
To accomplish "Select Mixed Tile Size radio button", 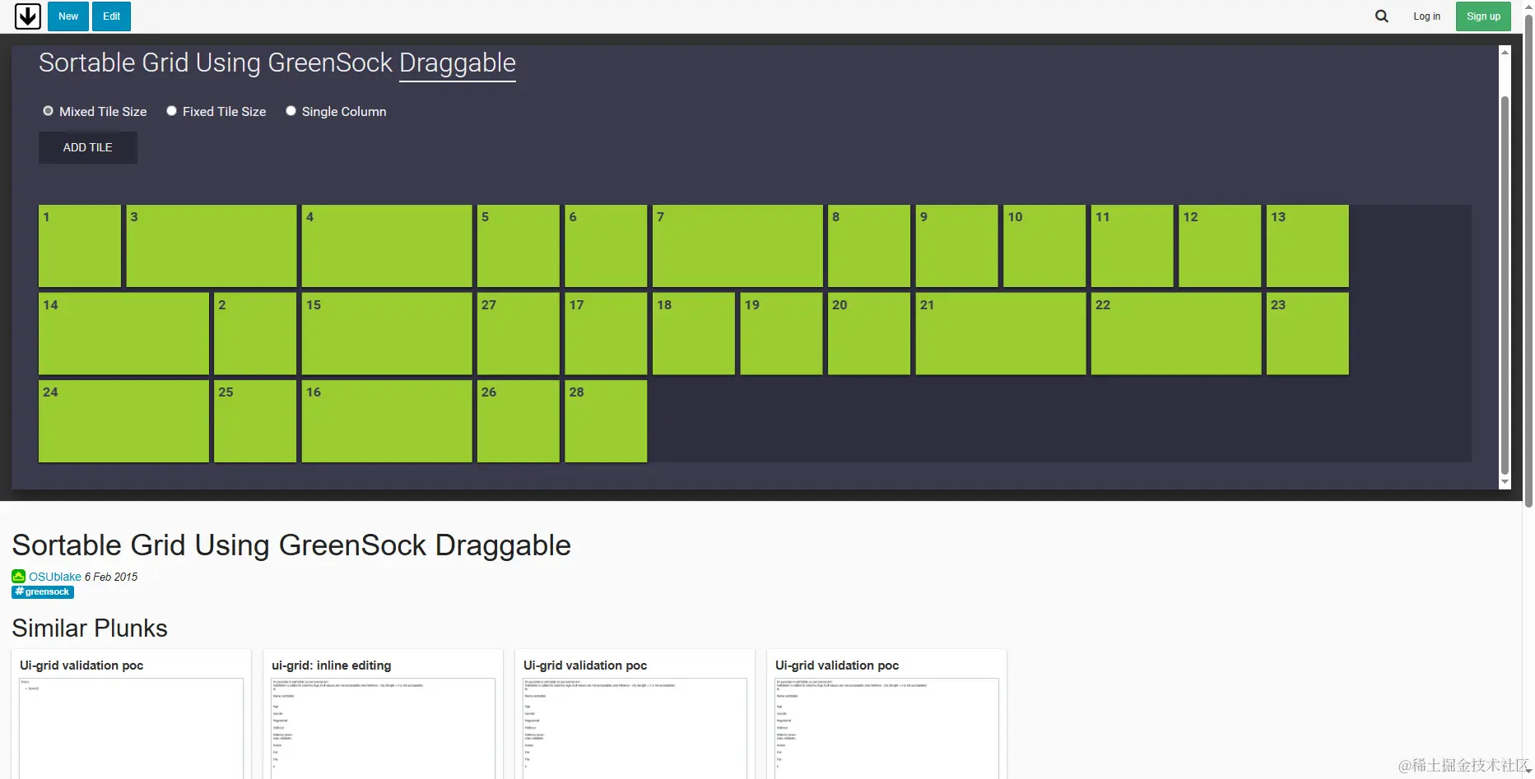I will [x=49, y=111].
